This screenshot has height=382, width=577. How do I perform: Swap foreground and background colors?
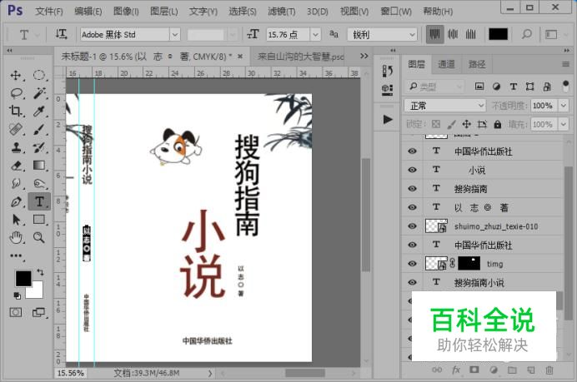point(40,272)
